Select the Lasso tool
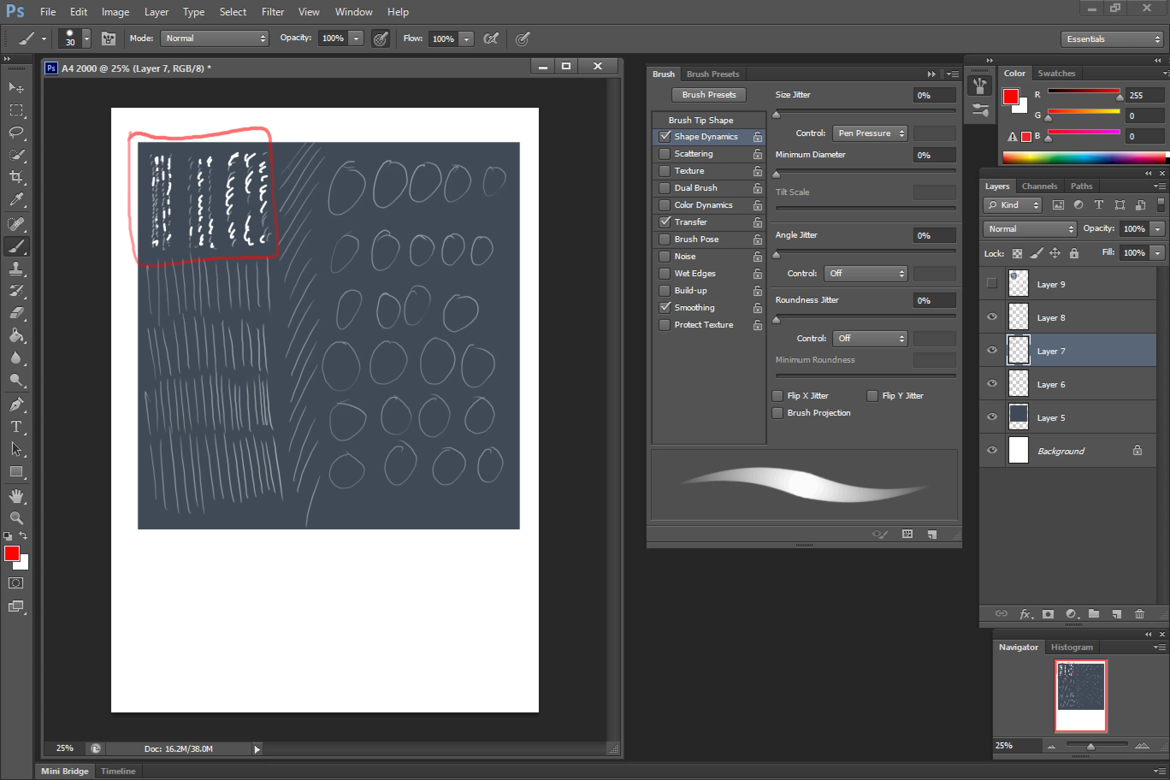Screen dimensions: 1170x780 point(16,132)
